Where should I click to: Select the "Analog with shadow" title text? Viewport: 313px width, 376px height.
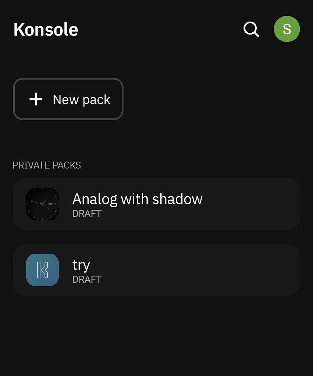point(138,199)
